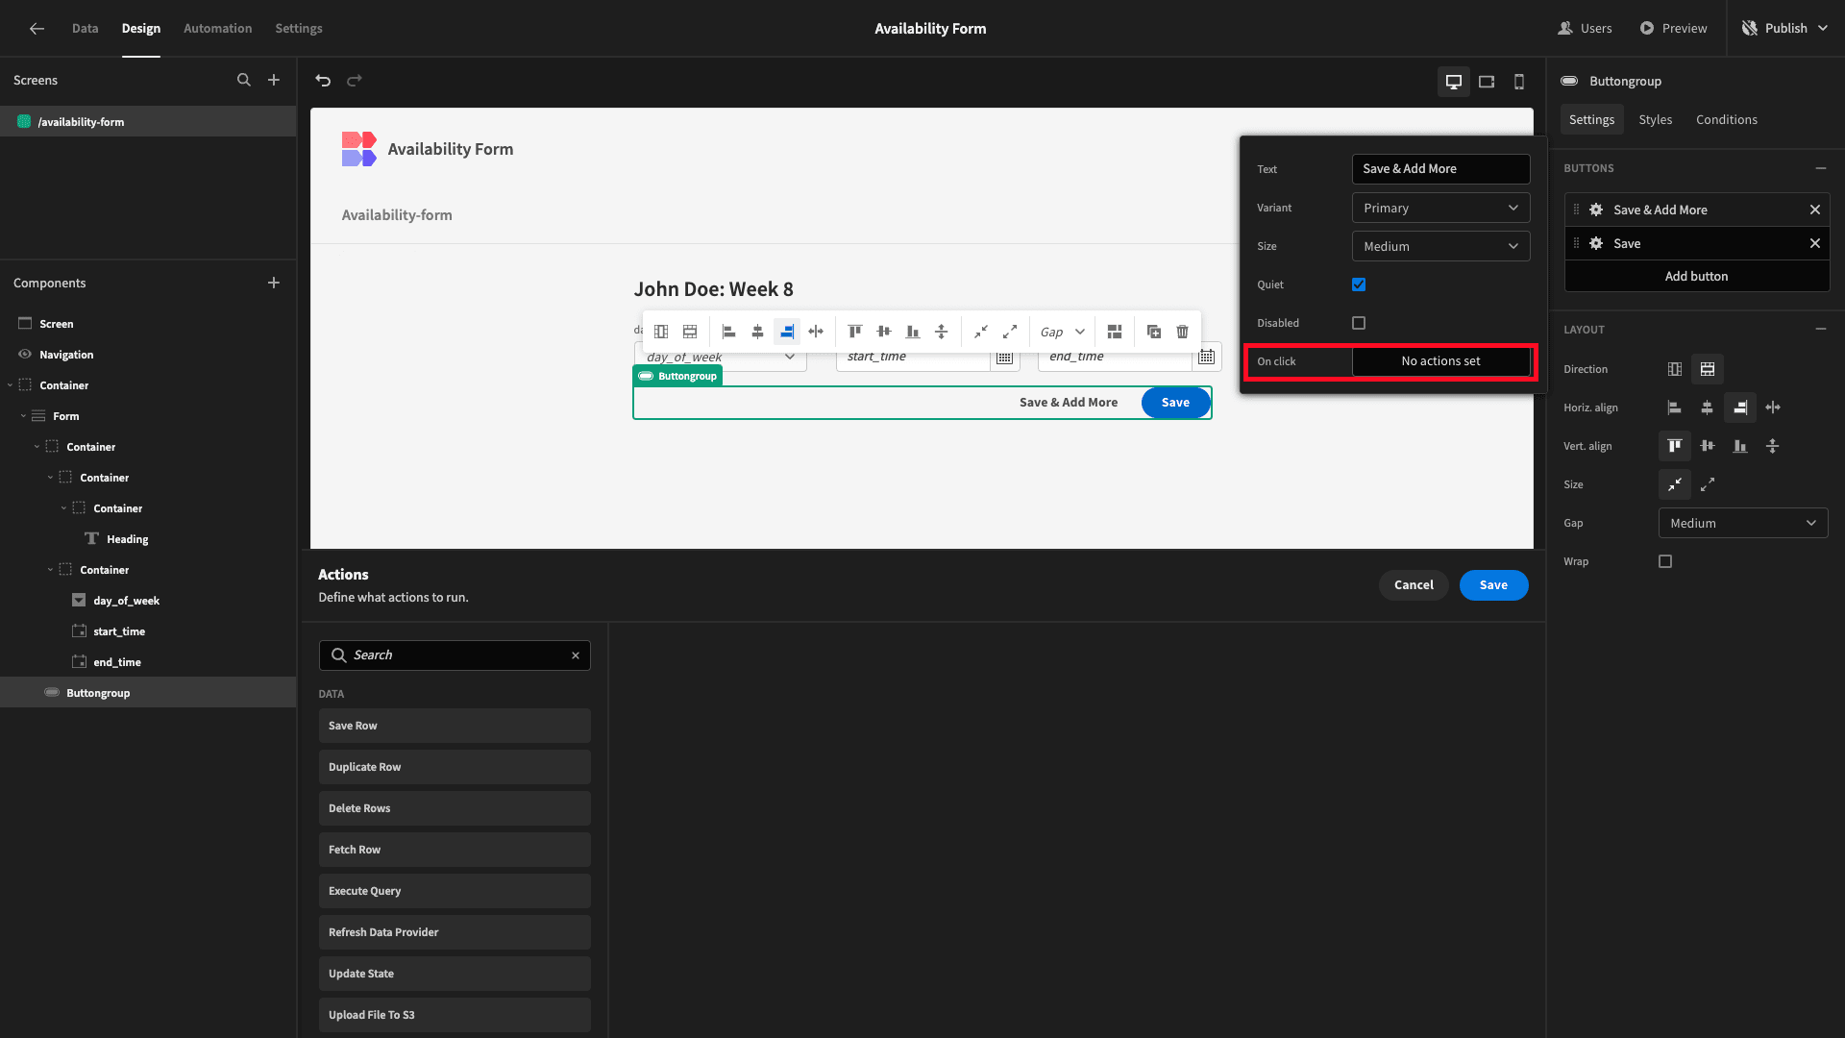The image size is (1845, 1038).
Task: Switch to the Styles tab
Action: (x=1655, y=119)
